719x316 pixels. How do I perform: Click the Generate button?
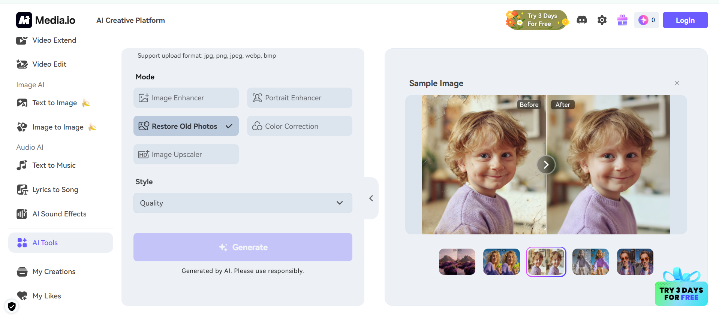[x=243, y=247]
